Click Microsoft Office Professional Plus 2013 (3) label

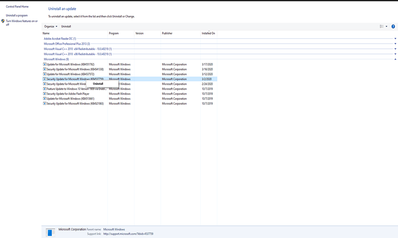pyautogui.click(x=67, y=44)
